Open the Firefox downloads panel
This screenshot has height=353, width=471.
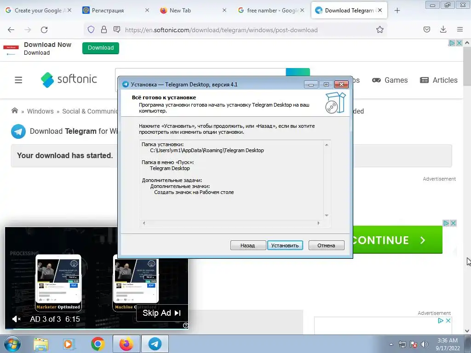(x=443, y=29)
